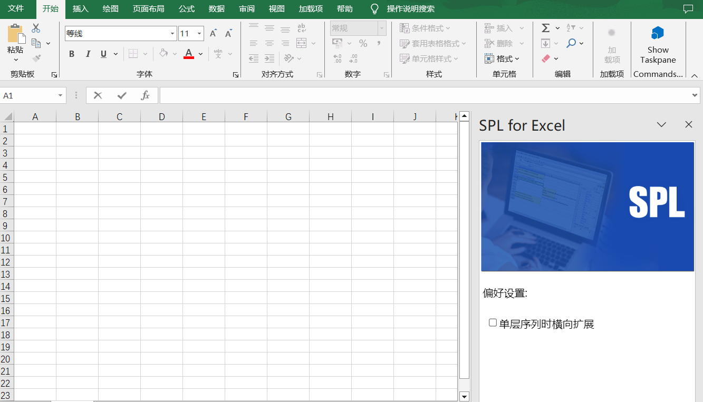Switch to the 插入 ribbon tab
Image resolution: width=703 pixels, height=402 pixels.
[x=81, y=9]
